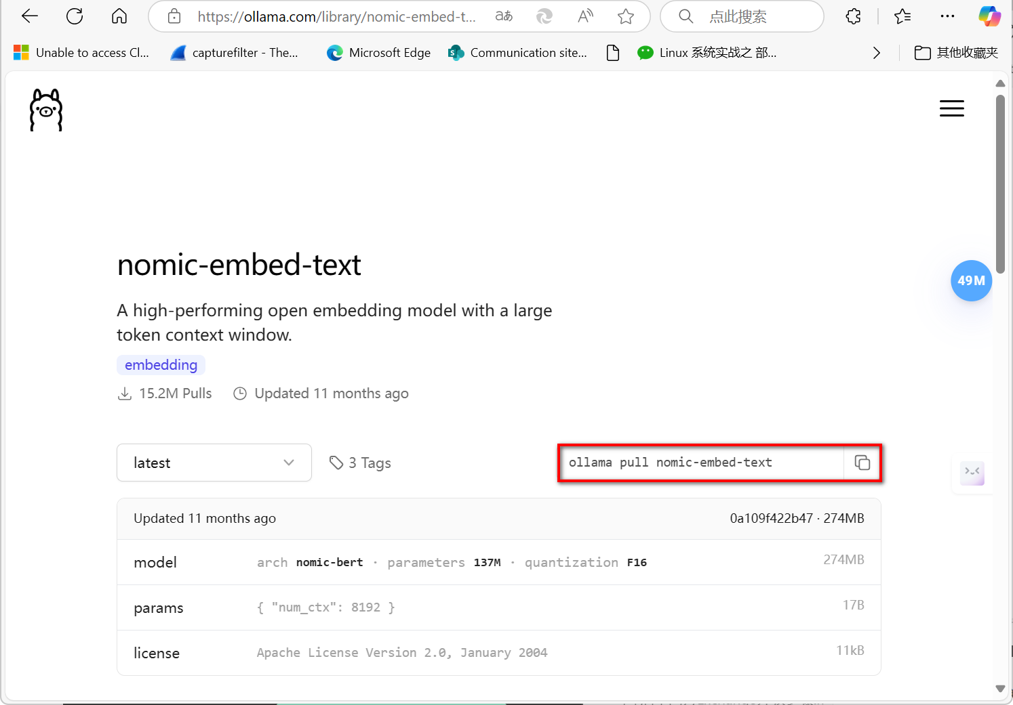Viewport: 1013px width, 705px height.
Task: Reload the page with the refresh icon
Action: point(75,16)
